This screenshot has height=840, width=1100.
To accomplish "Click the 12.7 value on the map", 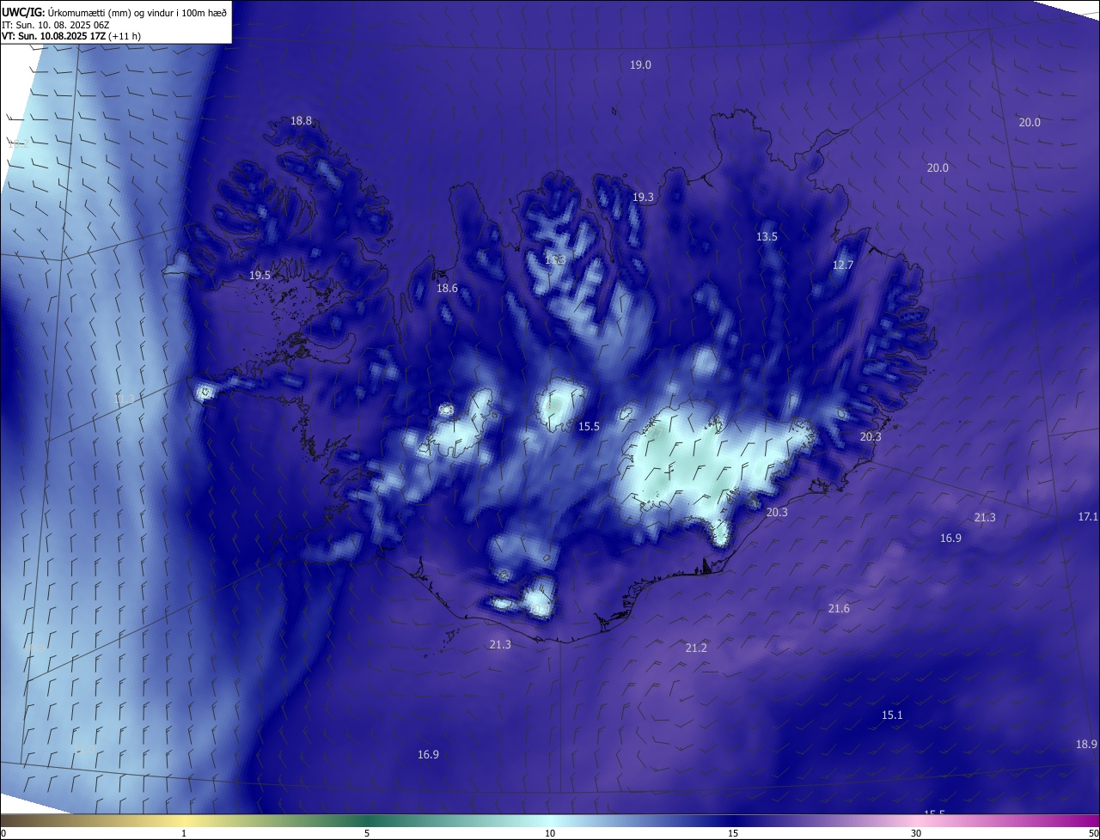I will tap(843, 265).
